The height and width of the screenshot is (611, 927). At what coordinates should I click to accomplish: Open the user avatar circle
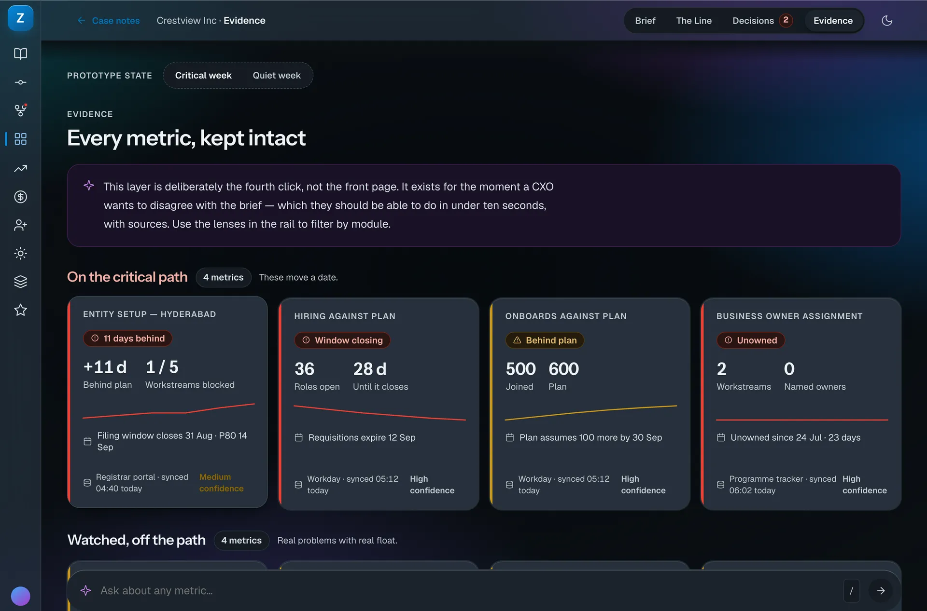20,596
